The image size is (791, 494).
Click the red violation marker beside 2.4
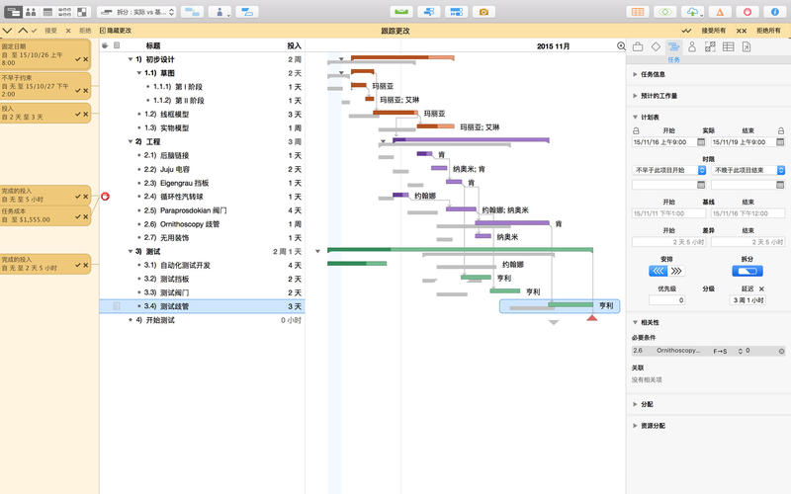pyautogui.click(x=106, y=197)
